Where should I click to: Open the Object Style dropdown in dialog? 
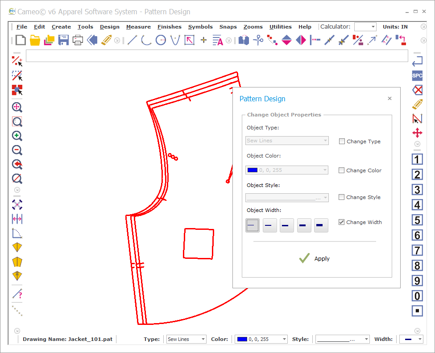pos(287,198)
